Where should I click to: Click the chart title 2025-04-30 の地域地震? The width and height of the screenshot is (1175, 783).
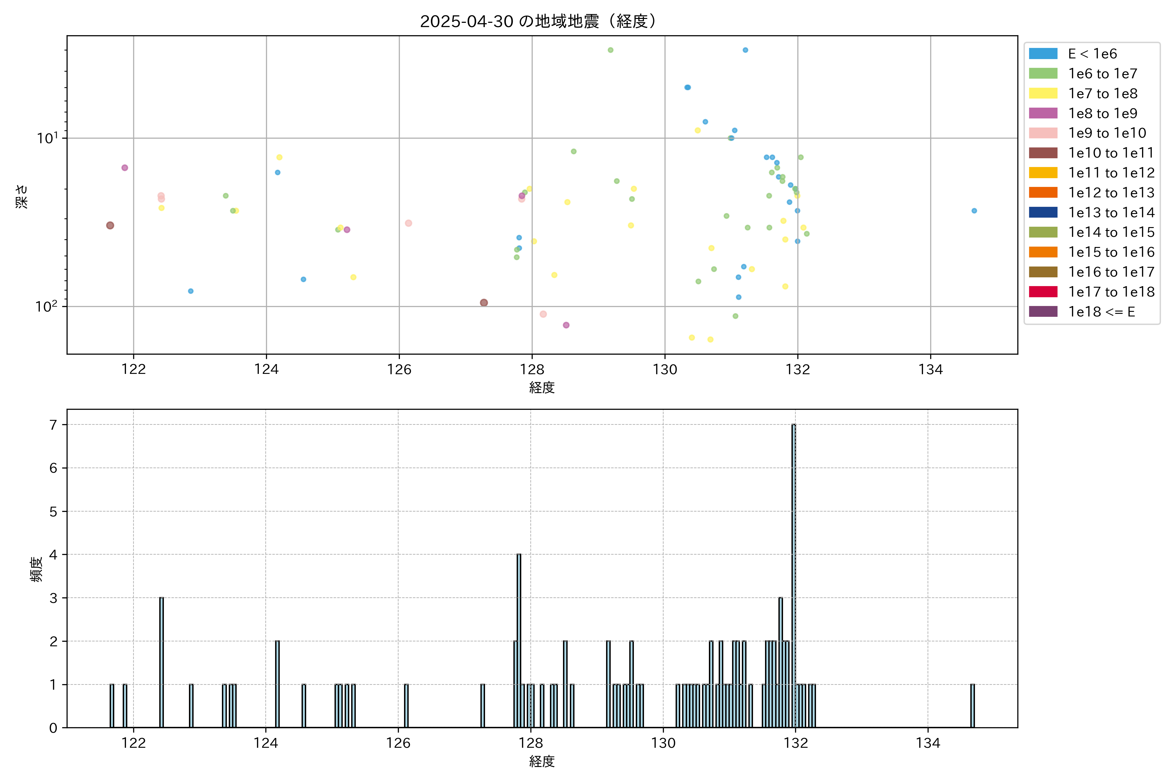coord(539,22)
